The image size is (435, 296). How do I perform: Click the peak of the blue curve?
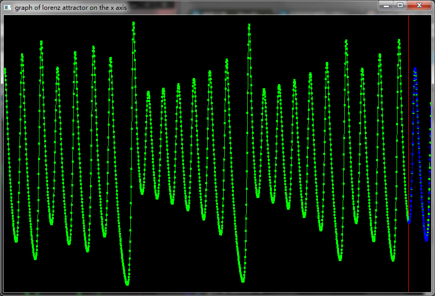tap(415, 69)
